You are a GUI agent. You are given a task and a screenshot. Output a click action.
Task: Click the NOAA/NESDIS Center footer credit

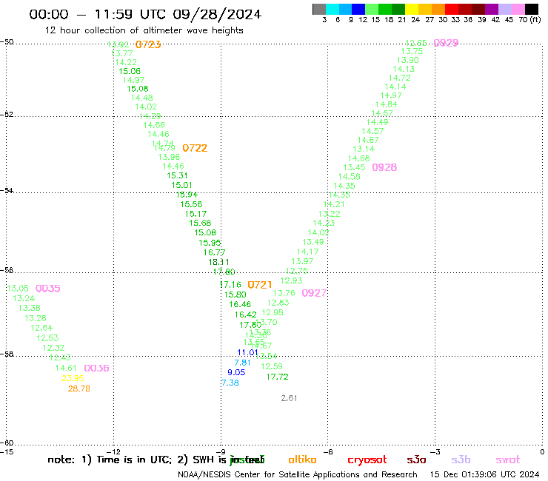click(x=298, y=474)
